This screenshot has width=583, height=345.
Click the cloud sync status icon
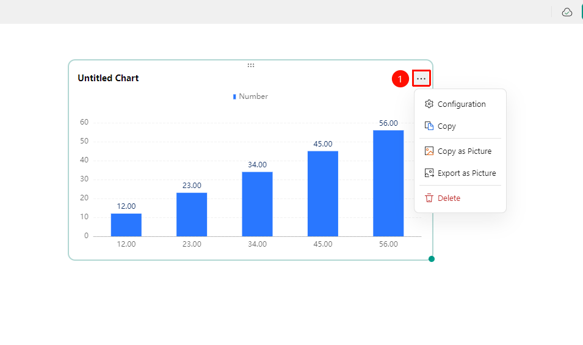tap(567, 12)
